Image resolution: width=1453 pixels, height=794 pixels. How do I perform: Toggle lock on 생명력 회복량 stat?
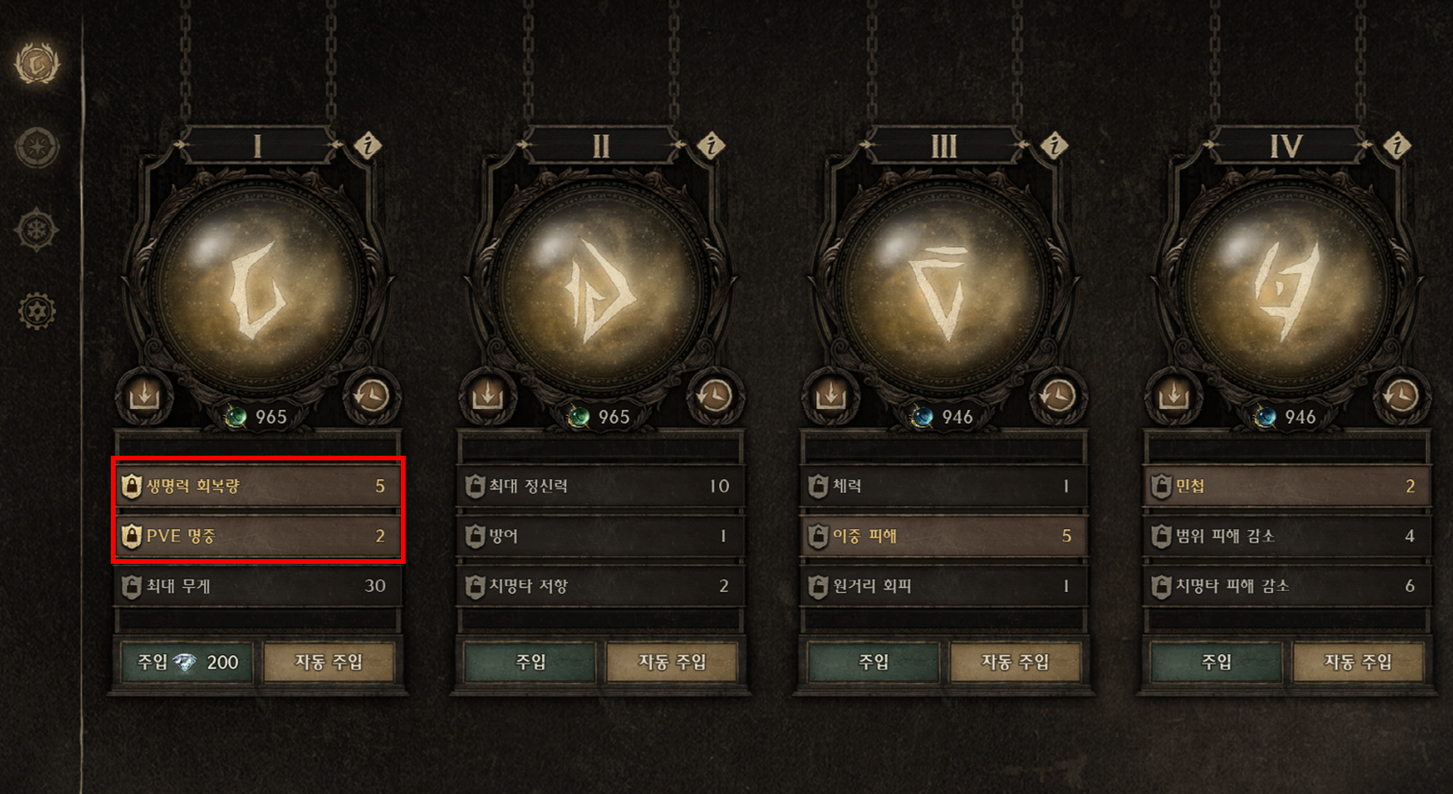pos(131,486)
